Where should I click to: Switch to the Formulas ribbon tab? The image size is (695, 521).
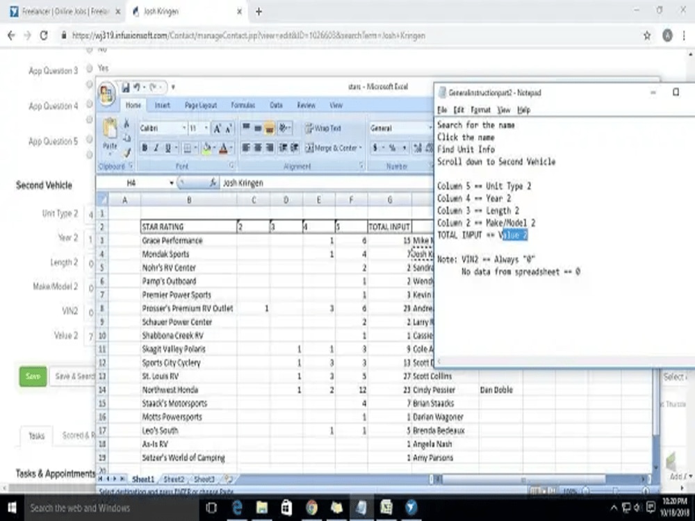243,106
